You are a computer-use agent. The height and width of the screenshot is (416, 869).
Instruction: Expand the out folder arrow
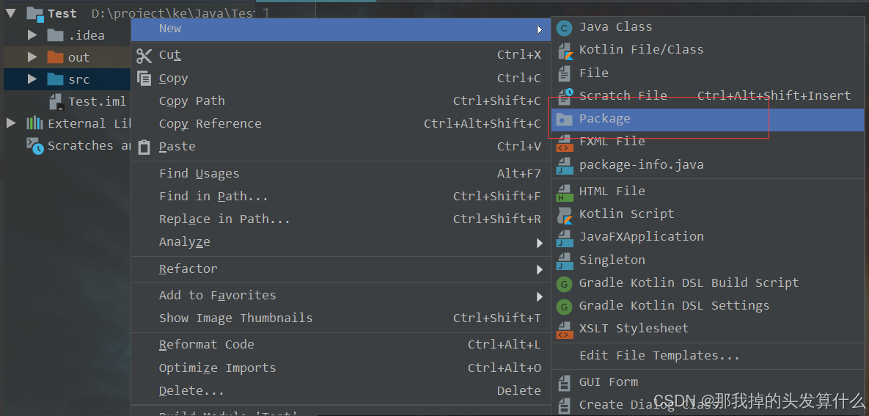click(32, 57)
